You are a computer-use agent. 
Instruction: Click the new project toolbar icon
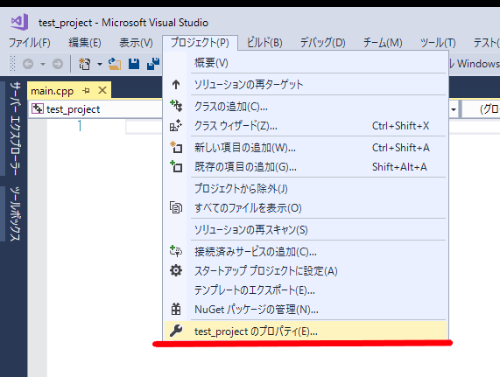[x=85, y=64]
